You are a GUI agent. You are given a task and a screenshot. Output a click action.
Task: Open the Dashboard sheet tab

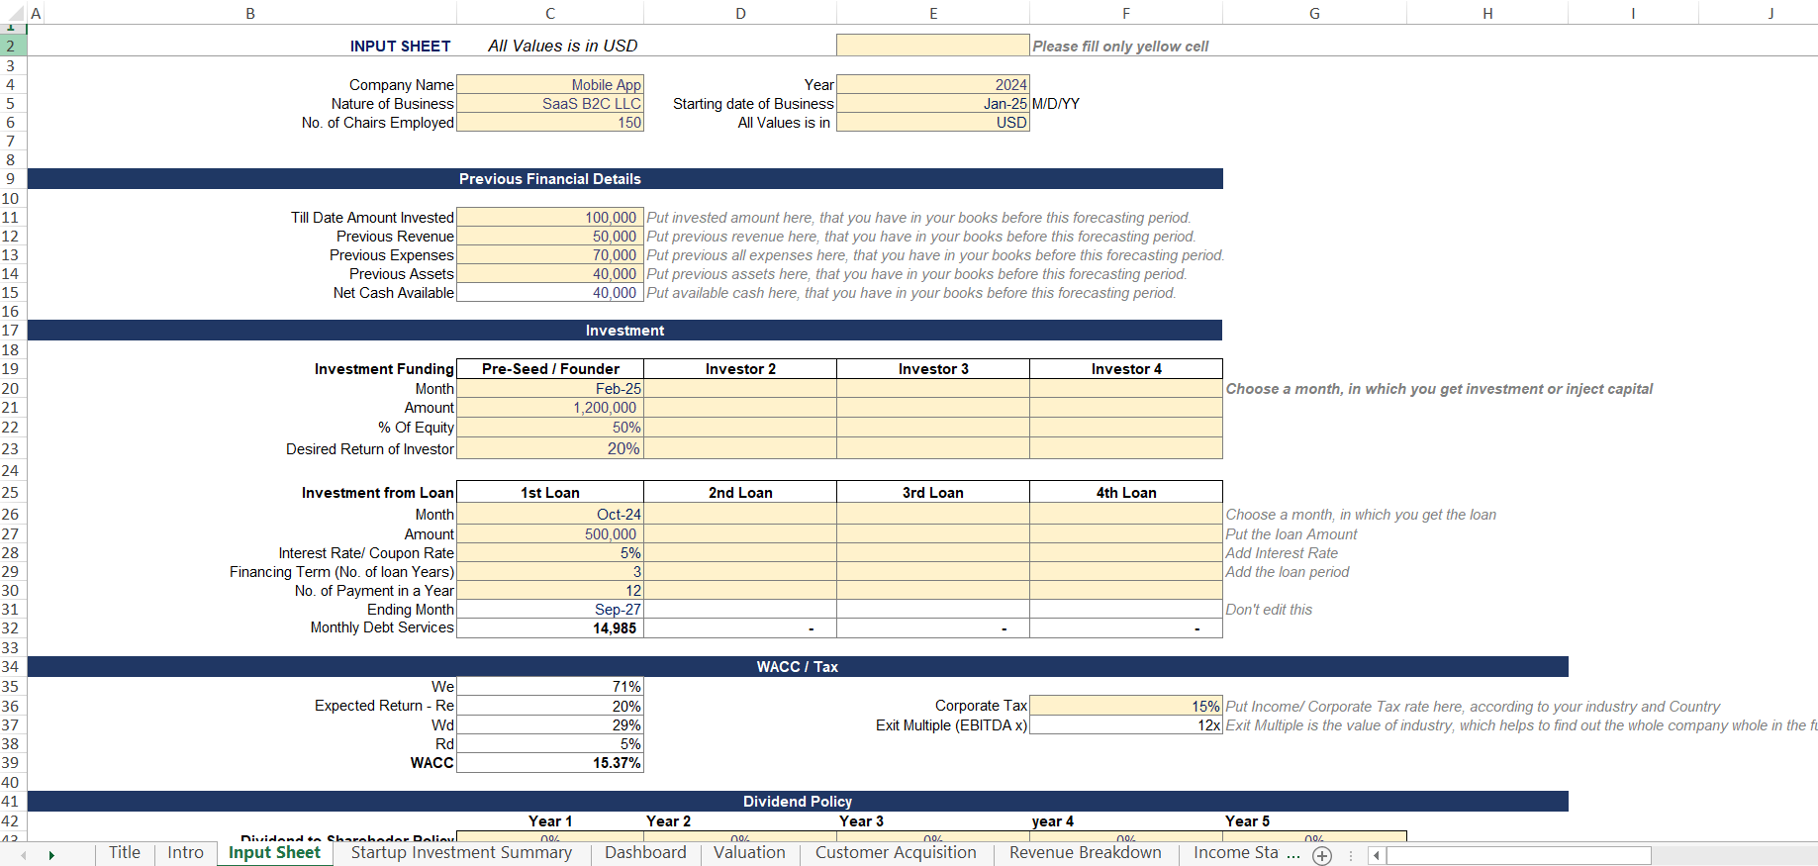click(645, 853)
